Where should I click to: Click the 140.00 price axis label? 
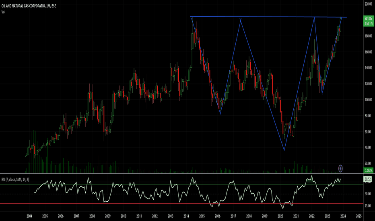click(x=368, y=68)
